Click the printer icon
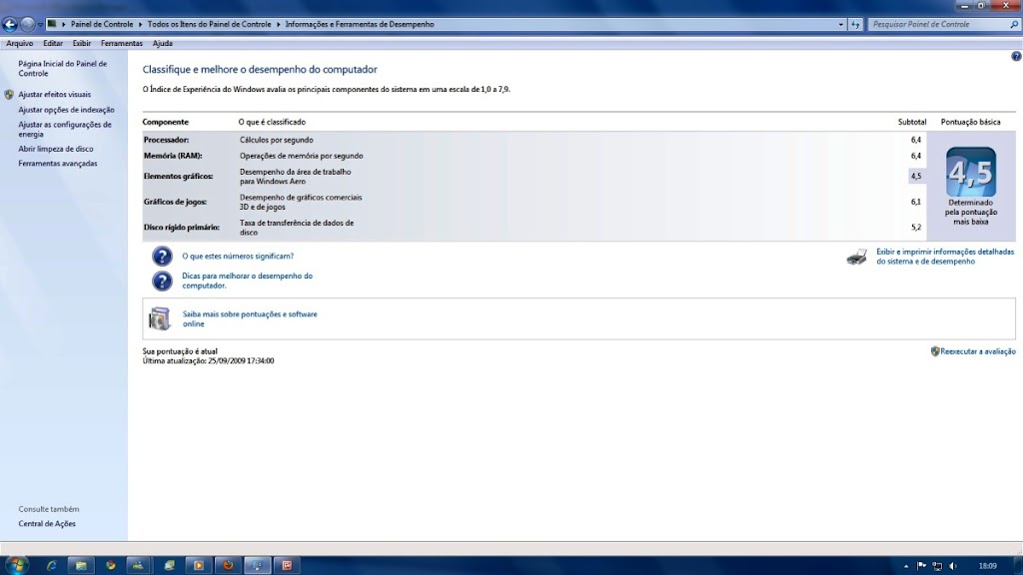Image resolution: width=1023 pixels, height=575 pixels. [856, 257]
